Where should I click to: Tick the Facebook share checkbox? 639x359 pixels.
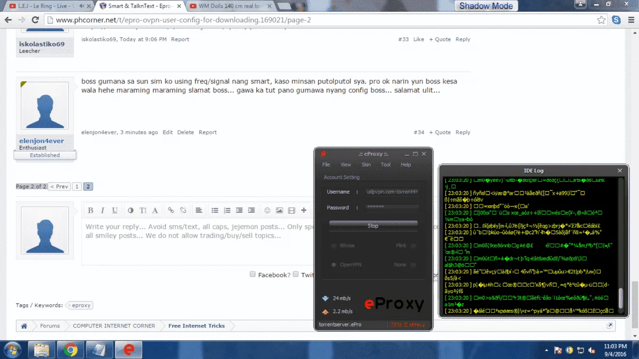pyautogui.click(x=253, y=274)
